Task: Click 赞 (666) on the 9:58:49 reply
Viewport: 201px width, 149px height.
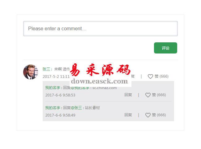Action: point(159,115)
